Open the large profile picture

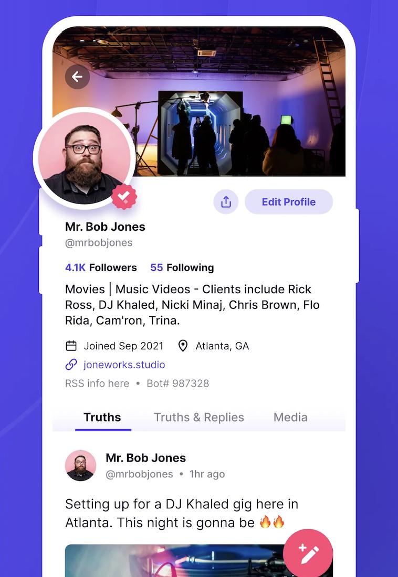click(x=83, y=158)
